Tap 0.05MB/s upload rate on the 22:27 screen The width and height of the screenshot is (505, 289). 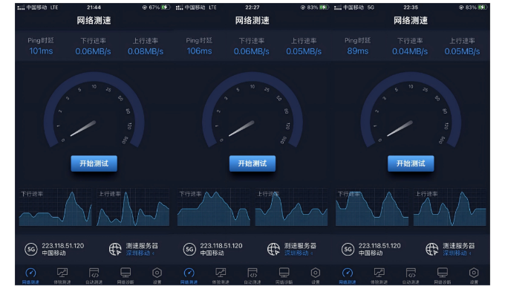(x=304, y=51)
